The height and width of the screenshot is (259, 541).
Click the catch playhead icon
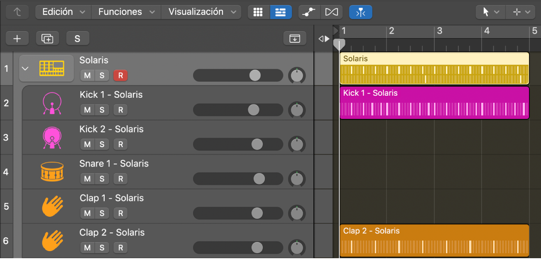pos(360,12)
